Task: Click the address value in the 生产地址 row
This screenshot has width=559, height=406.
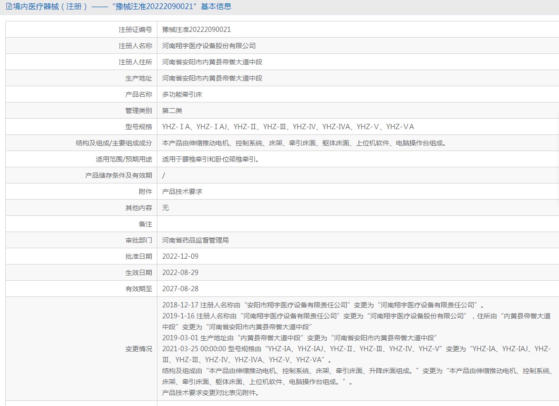Action: [212, 78]
